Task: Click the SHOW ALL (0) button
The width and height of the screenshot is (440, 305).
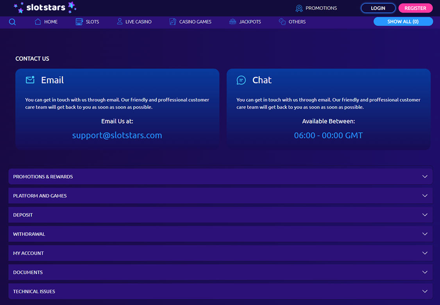Action: (x=403, y=22)
